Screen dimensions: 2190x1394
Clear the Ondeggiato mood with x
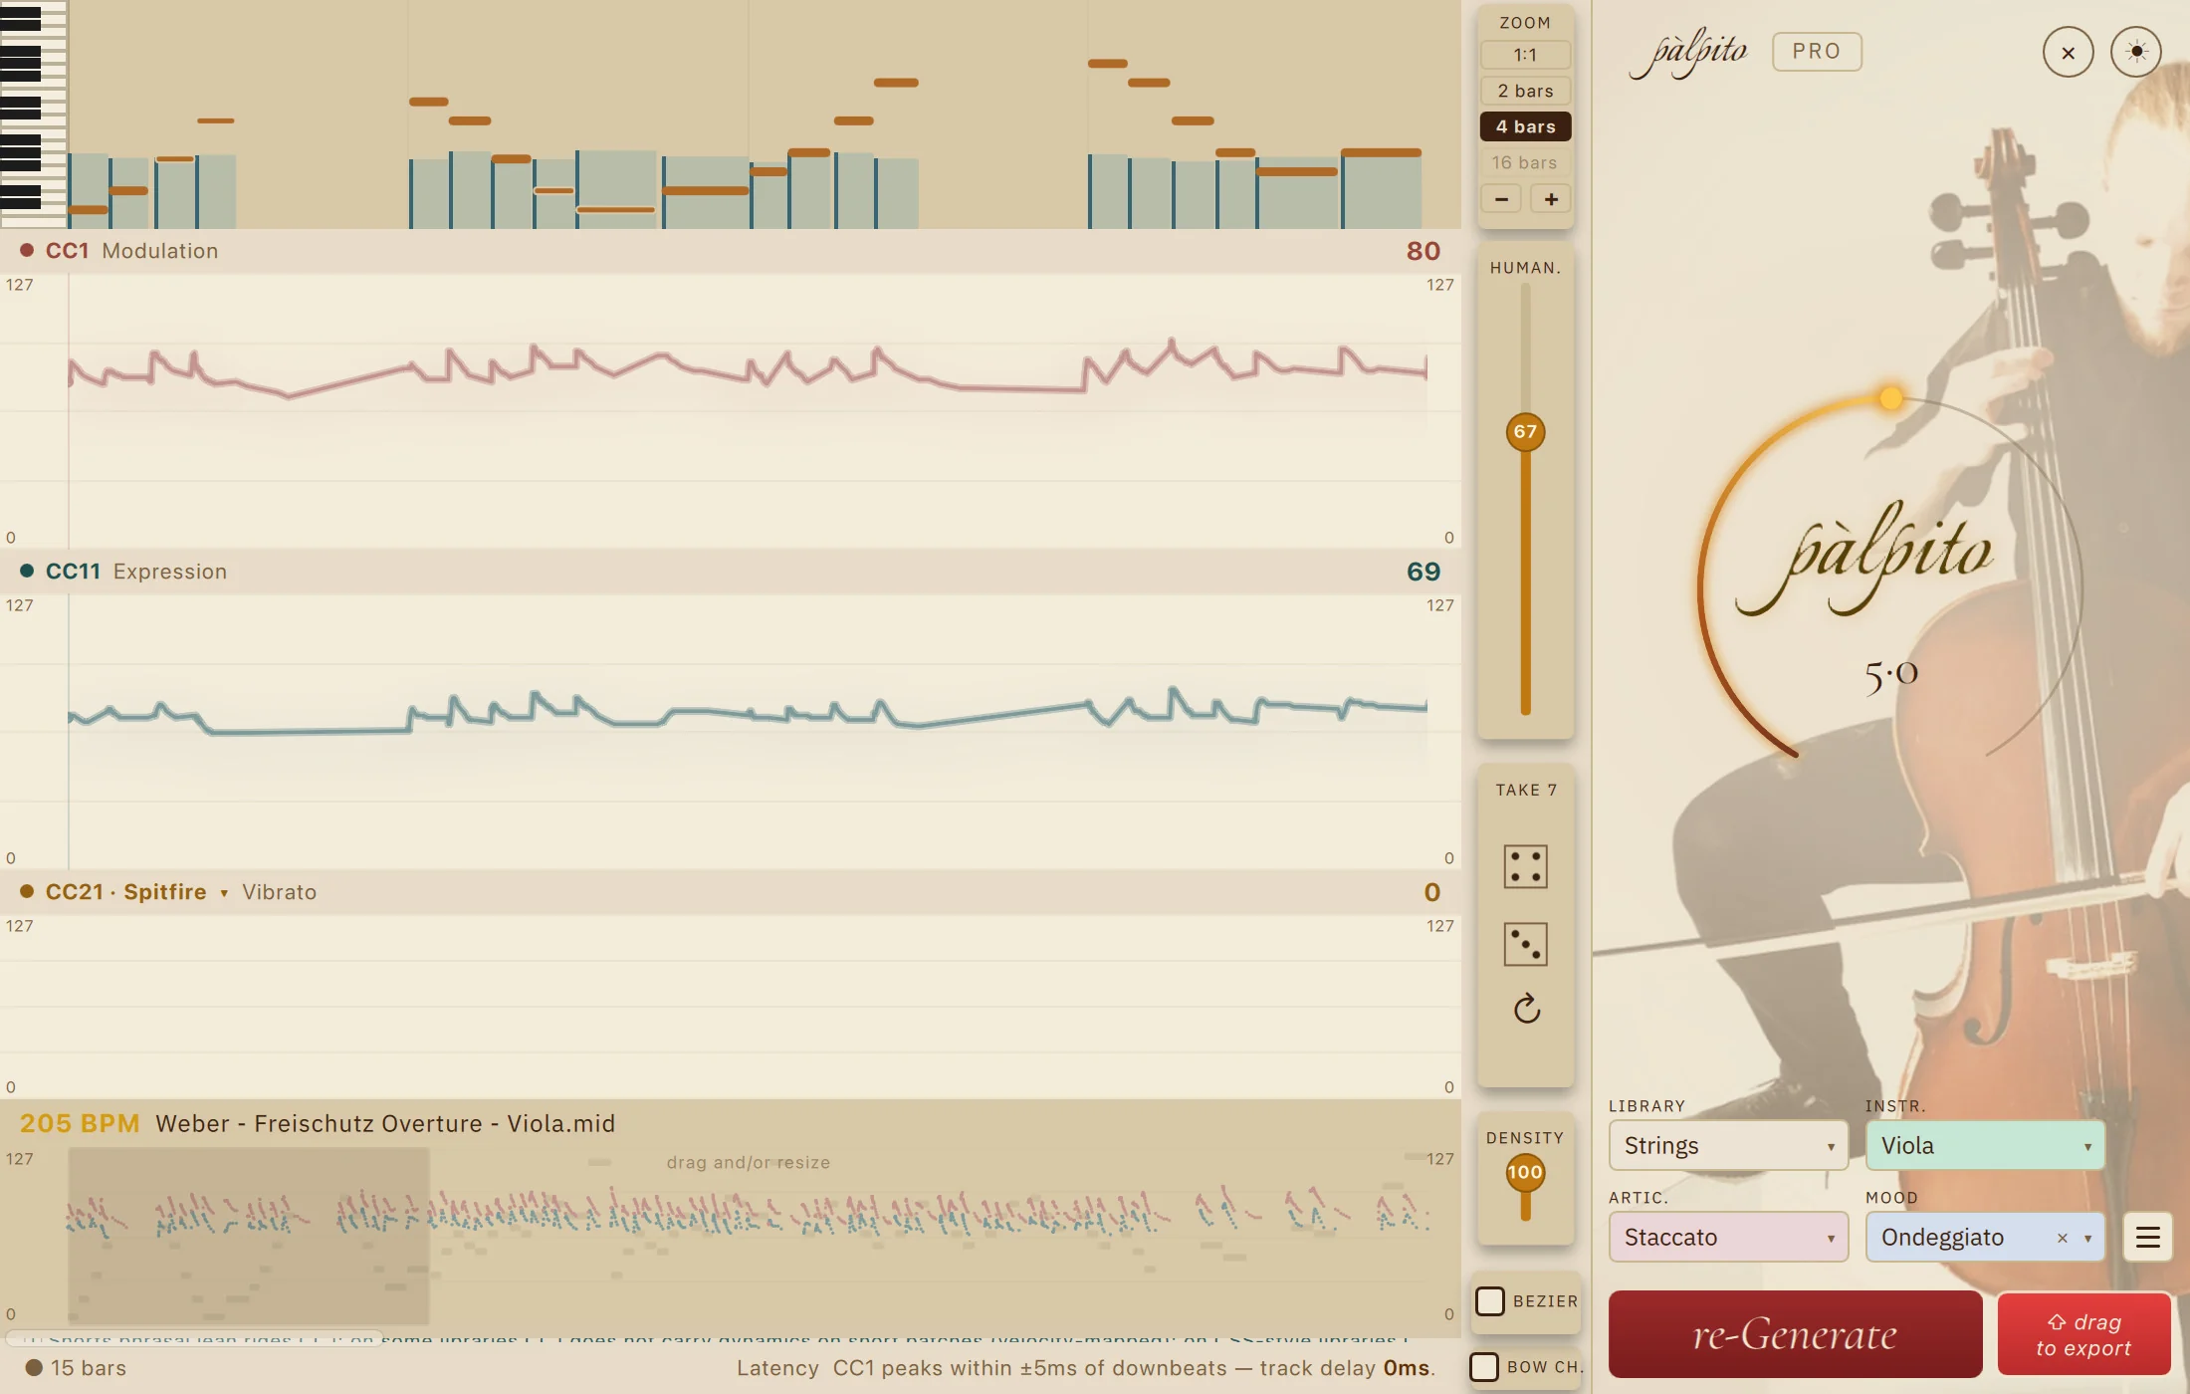click(2063, 1238)
